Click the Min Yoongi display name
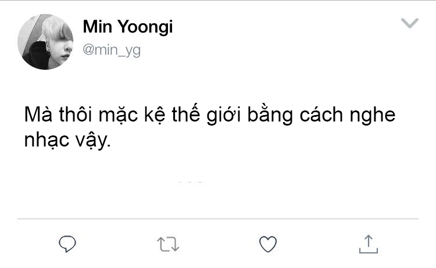The width and height of the screenshot is (436, 268). tap(128, 27)
